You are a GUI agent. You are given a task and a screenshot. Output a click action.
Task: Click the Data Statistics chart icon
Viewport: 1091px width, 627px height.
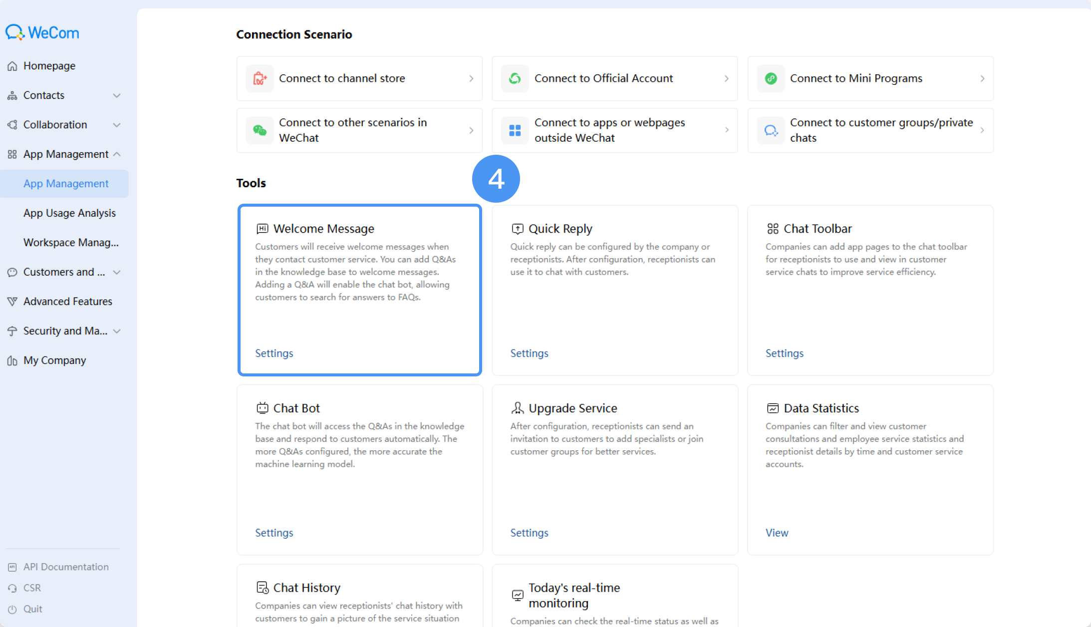click(x=773, y=408)
